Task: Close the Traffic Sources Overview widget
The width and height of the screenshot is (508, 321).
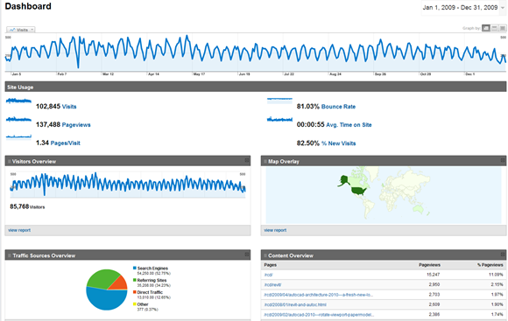Action: (247, 255)
